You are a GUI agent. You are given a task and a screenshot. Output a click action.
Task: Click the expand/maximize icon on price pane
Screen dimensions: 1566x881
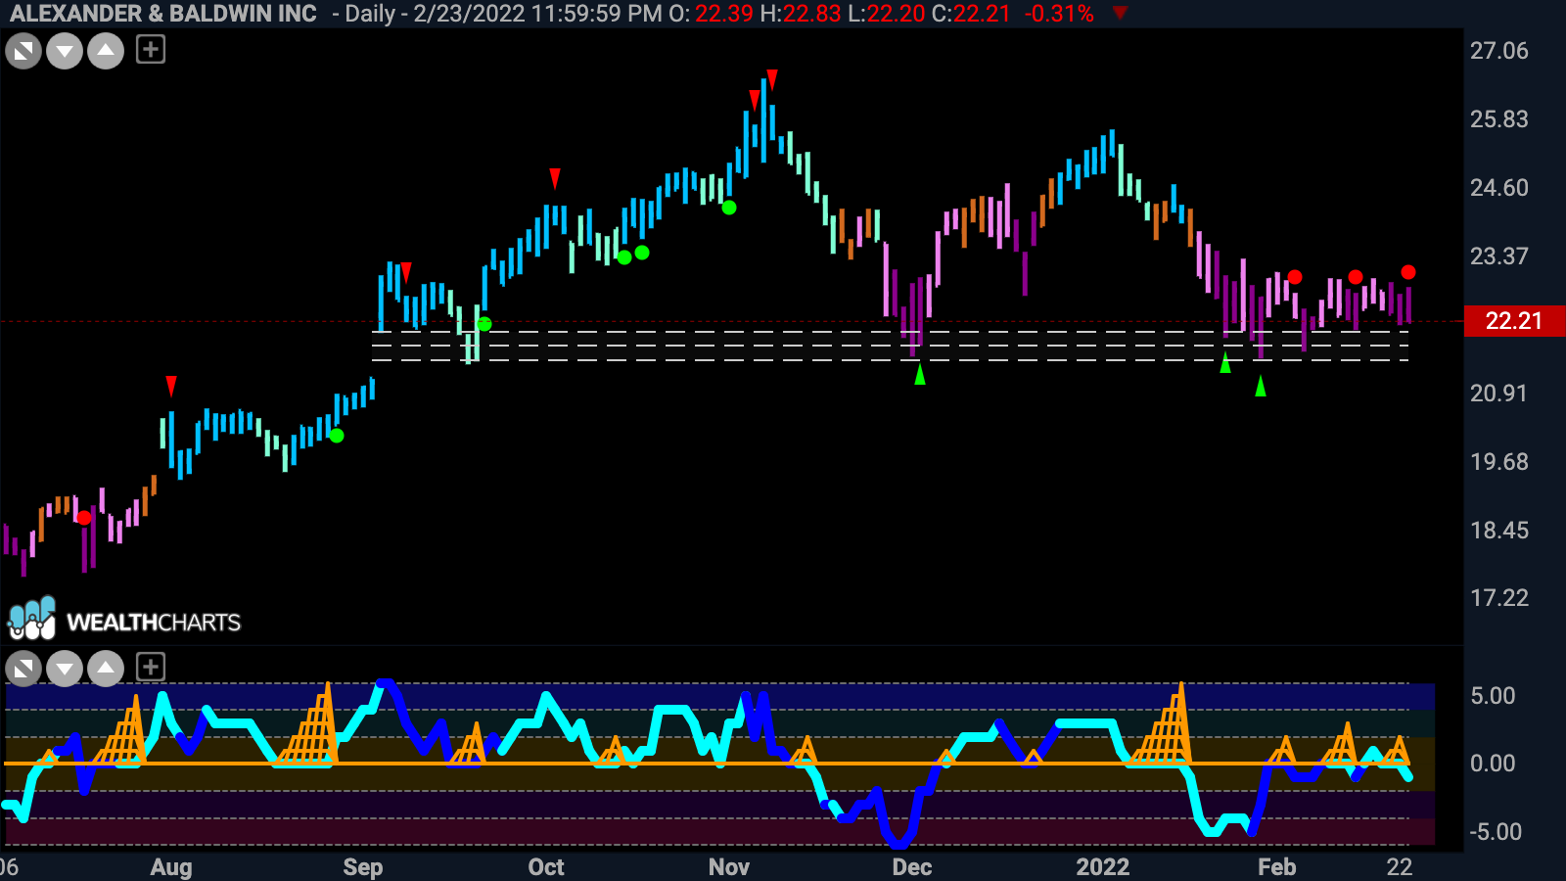click(23, 51)
